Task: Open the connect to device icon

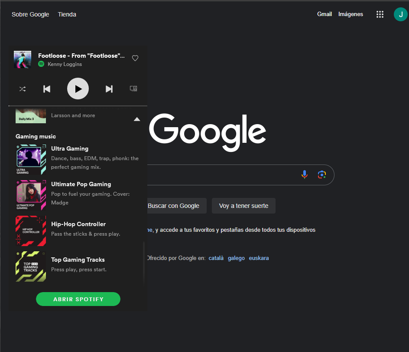Action: click(133, 89)
